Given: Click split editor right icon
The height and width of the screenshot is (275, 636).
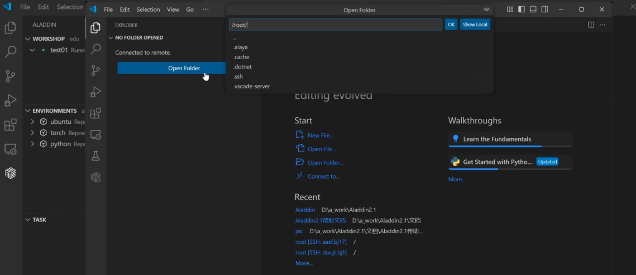Looking at the screenshot, I should (591, 25).
